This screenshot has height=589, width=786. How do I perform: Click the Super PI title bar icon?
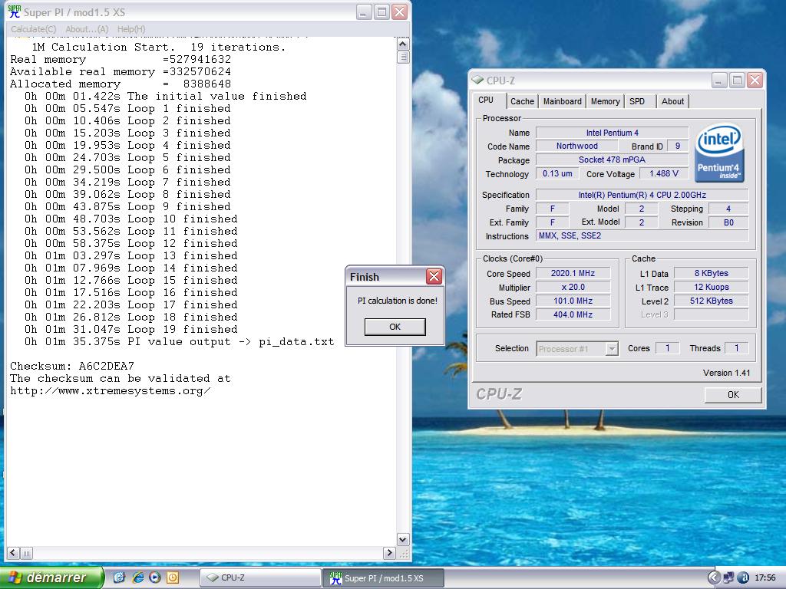tap(15, 12)
